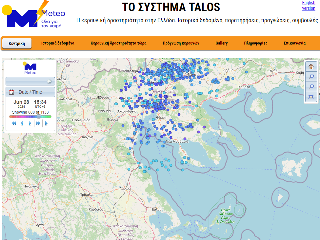Open Επικοινωνία menu item
The image size is (320, 240).
click(294, 43)
